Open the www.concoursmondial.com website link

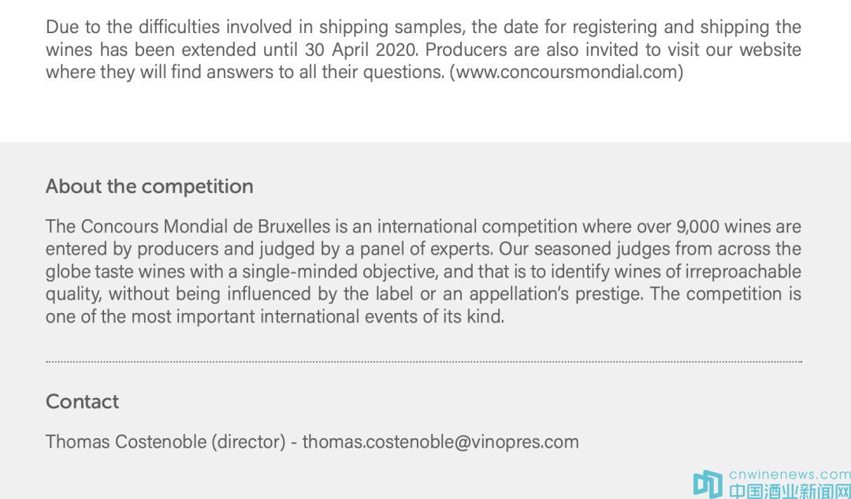566,73
